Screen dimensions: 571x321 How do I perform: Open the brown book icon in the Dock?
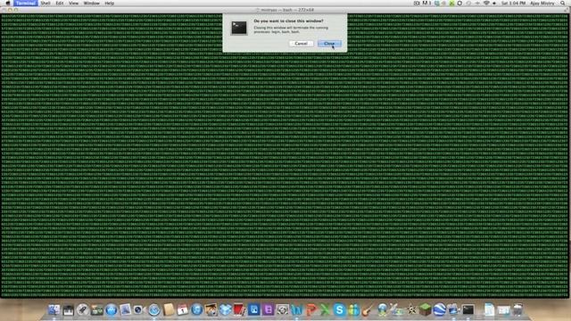pos(169,309)
